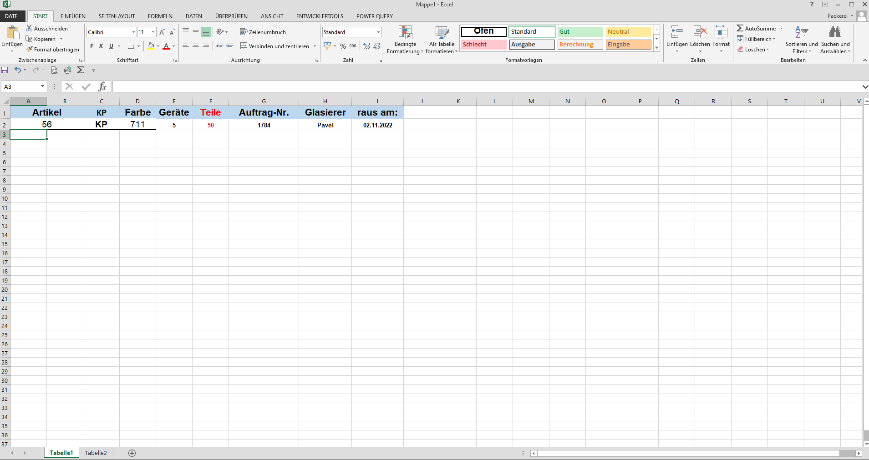Increase the indent

click(230, 46)
